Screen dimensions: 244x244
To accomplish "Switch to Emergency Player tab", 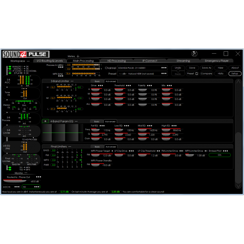I will (x=217, y=61).
